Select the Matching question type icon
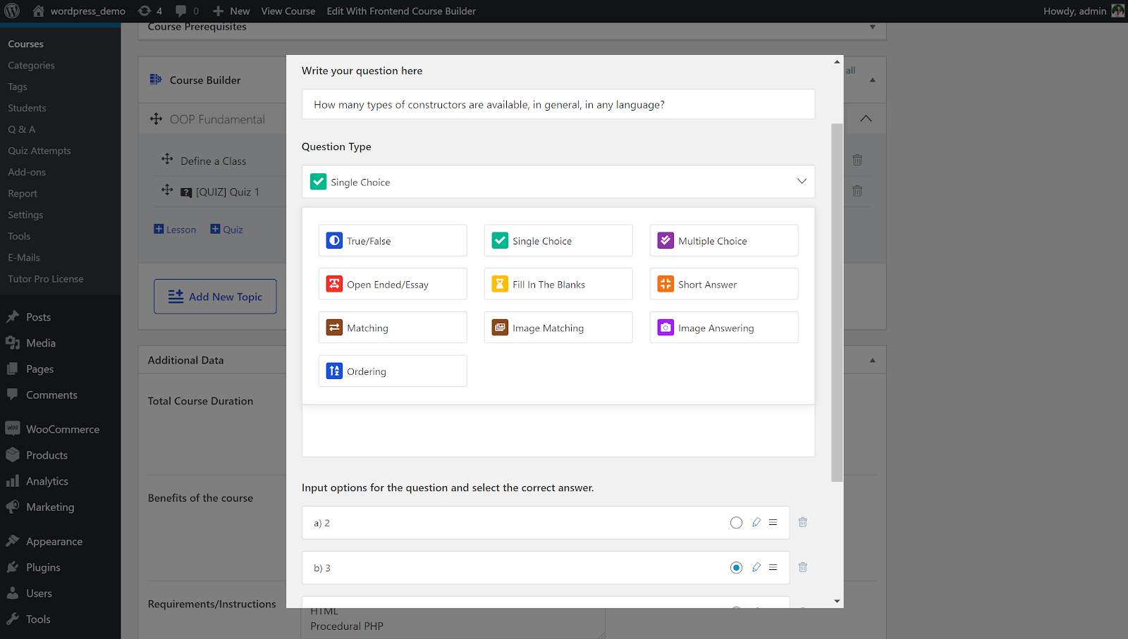1128x639 pixels. 334,328
